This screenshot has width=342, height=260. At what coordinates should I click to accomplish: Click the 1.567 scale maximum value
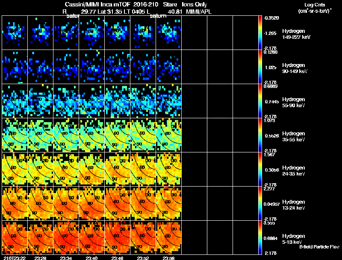click(x=269, y=155)
